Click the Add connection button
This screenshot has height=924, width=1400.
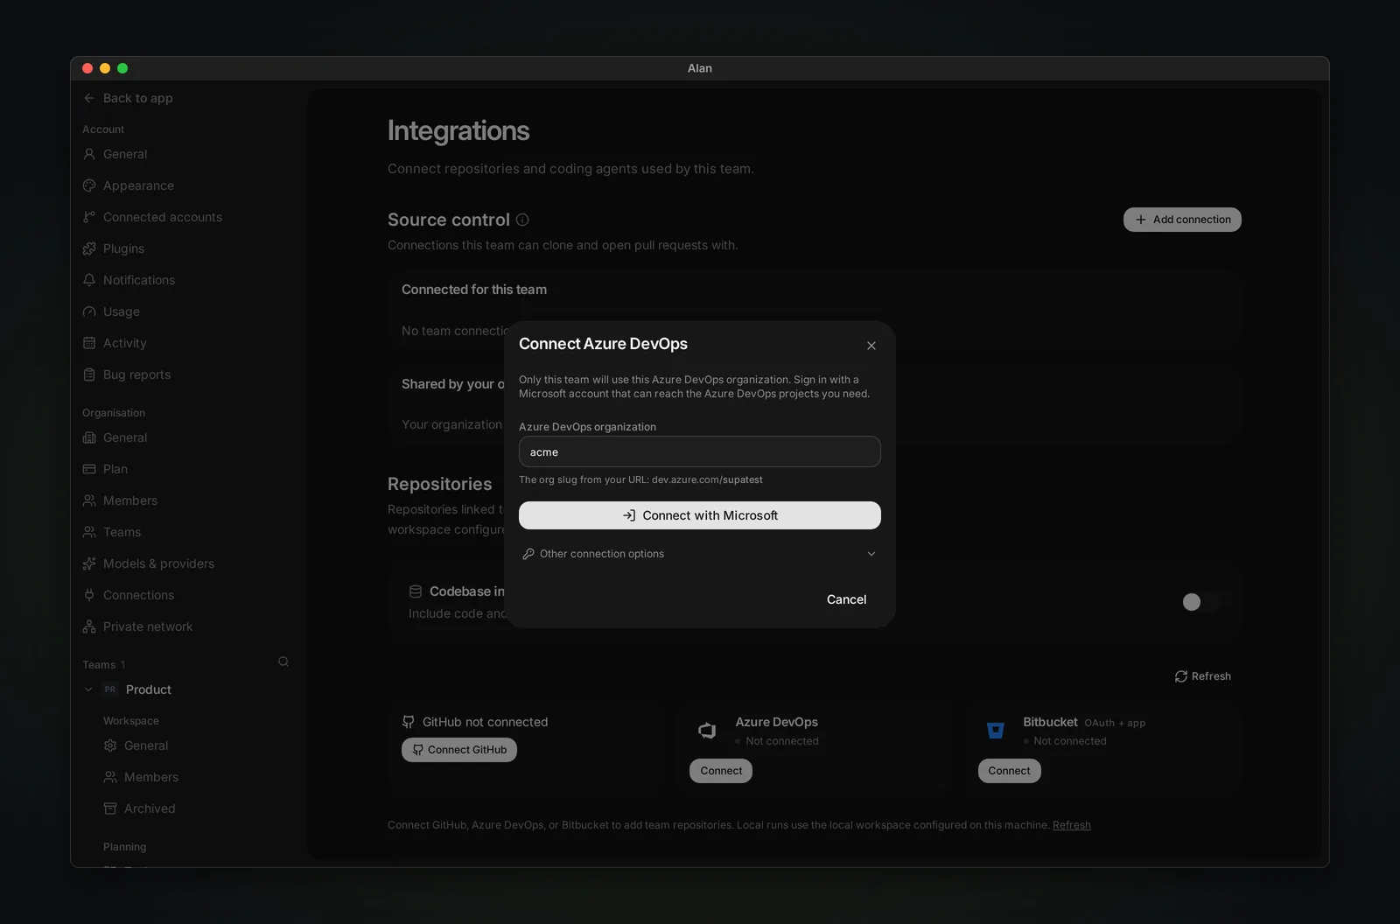(x=1182, y=220)
